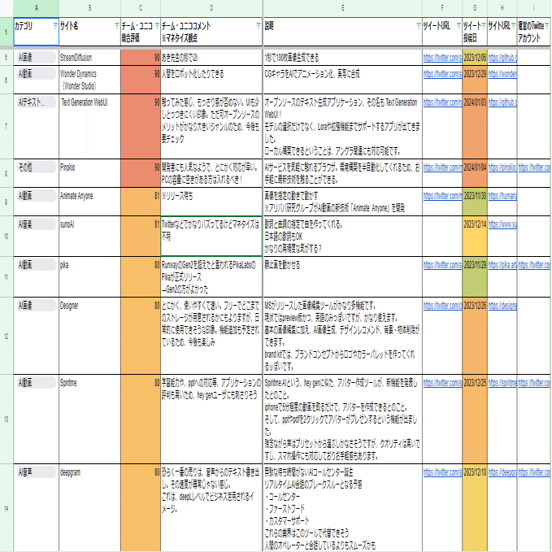This screenshot has height=552, width=552.
Task: Open the Twitter account link in deepgram row
Action: click(533, 472)
